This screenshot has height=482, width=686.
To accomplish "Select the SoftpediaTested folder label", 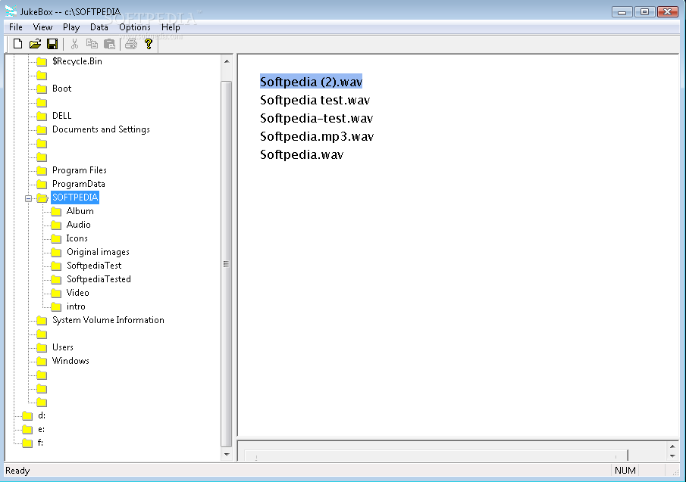I will click(99, 279).
